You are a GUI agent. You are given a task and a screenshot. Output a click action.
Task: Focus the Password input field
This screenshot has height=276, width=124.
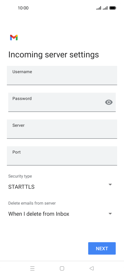coord(62,102)
